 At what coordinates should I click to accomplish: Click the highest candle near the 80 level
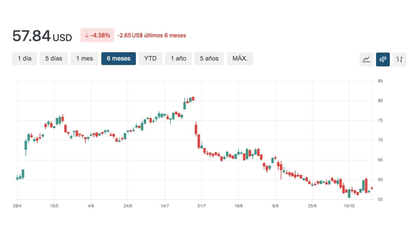pos(193,99)
